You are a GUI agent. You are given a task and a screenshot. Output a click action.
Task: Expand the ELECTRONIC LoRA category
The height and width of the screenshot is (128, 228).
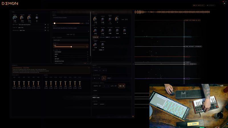pos(71,52)
